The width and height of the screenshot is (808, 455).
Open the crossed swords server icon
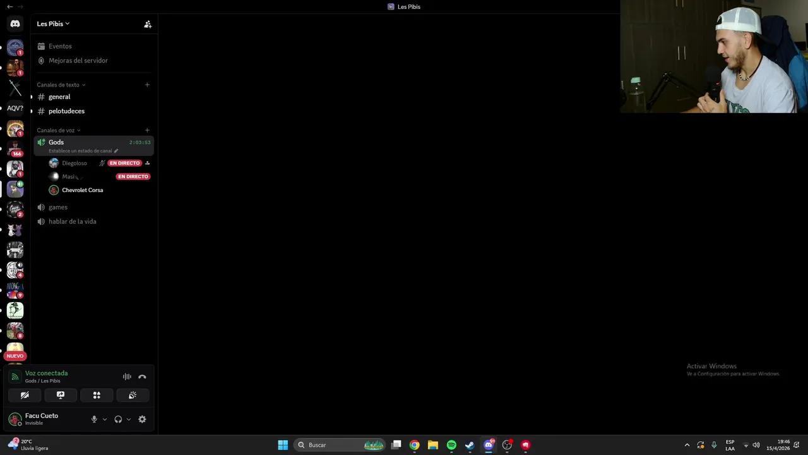(15, 88)
